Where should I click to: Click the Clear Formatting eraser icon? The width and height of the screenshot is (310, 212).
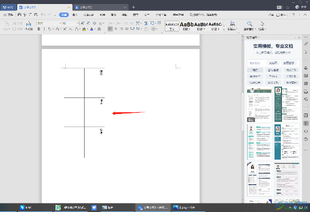pos(94,23)
